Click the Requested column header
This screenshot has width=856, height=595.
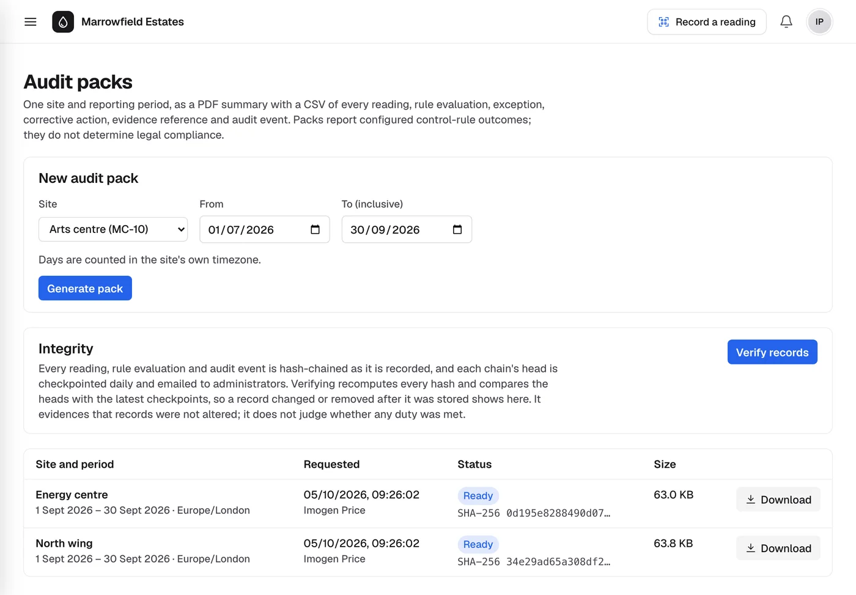pyautogui.click(x=331, y=464)
